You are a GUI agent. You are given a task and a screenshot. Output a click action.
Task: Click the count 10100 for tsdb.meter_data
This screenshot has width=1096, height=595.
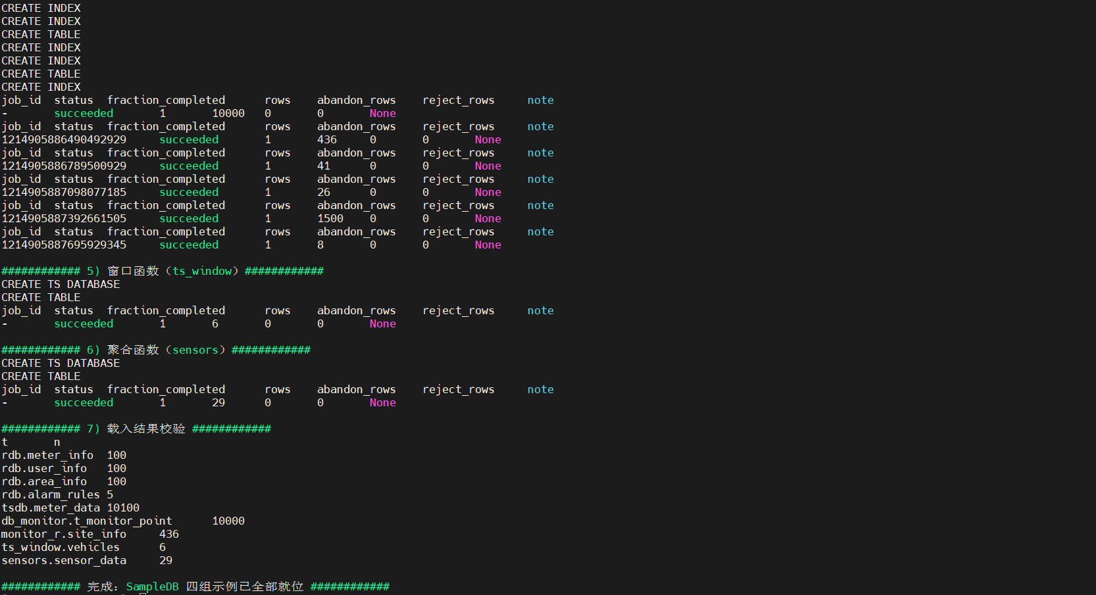[x=123, y=508]
